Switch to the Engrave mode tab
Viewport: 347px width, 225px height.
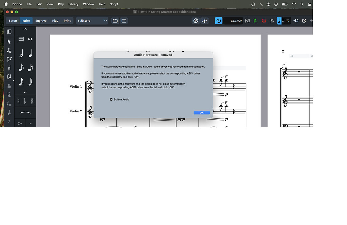tap(41, 21)
